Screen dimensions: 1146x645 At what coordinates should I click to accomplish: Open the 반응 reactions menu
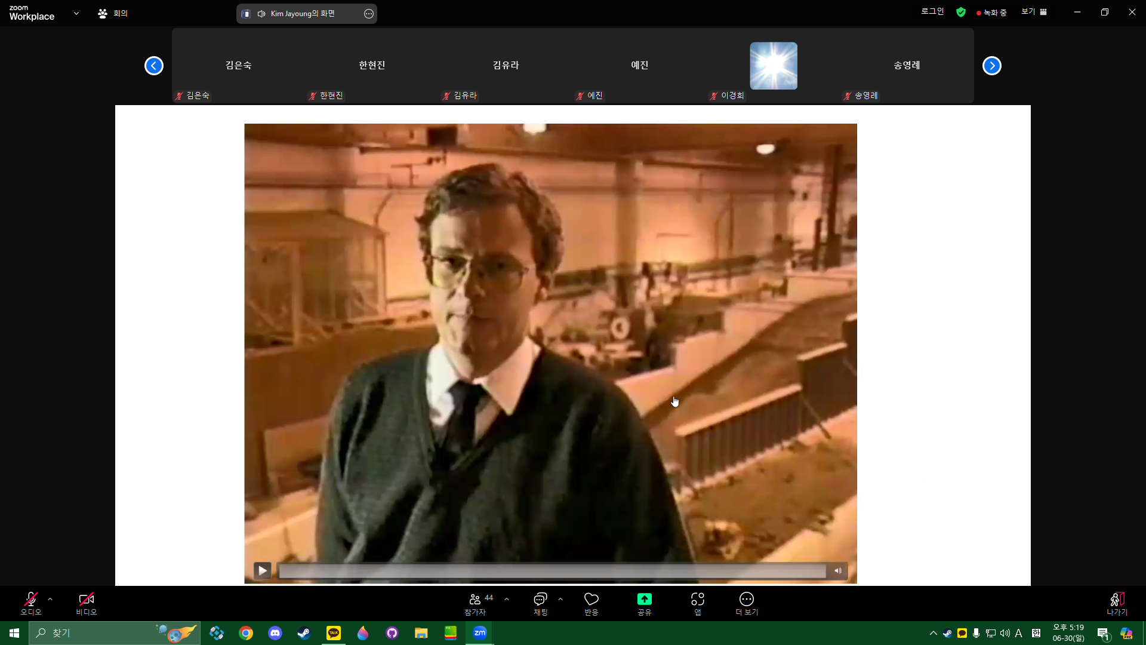[x=592, y=604]
